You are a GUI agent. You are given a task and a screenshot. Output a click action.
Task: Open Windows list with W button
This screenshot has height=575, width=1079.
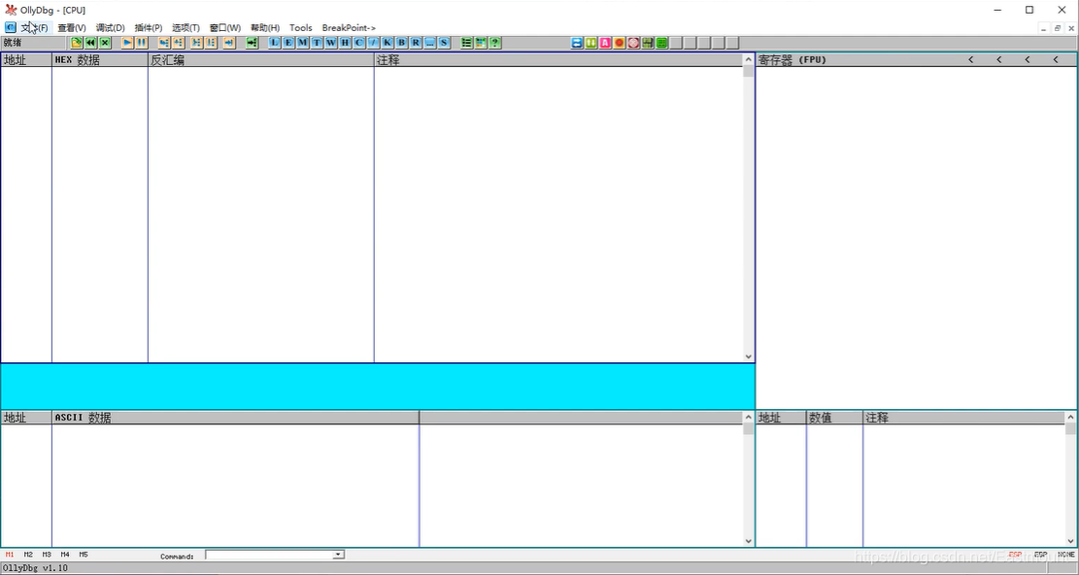coord(331,43)
